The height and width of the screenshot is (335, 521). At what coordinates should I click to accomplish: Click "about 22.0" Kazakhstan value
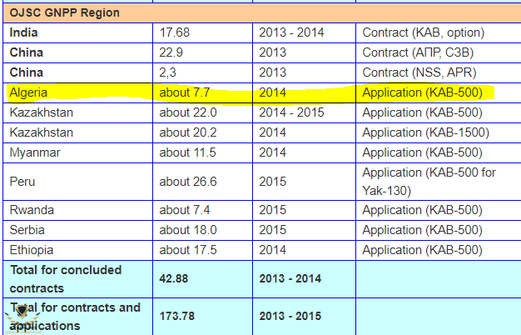(x=188, y=112)
